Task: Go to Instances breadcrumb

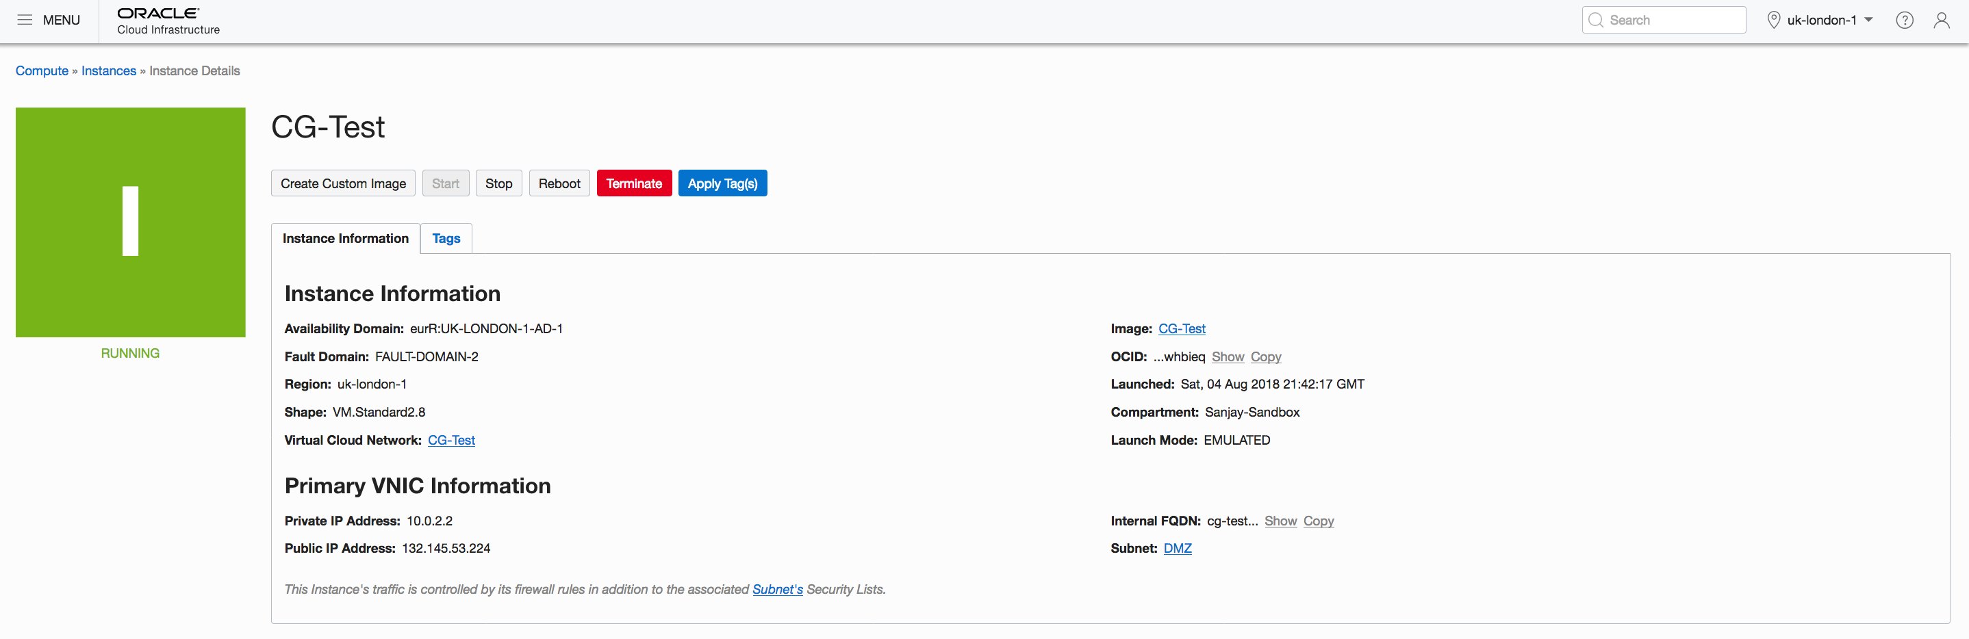Action: [109, 71]
